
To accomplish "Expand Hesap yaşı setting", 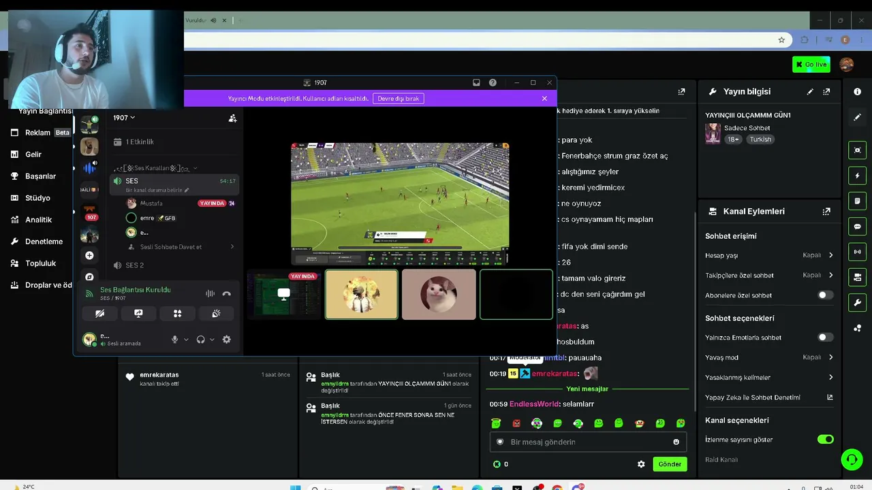I will coord(769,255).
